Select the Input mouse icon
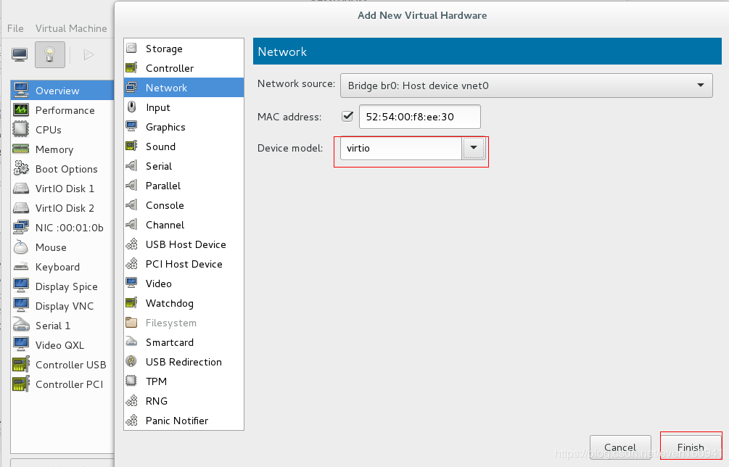The height and width of the screenshot is (467, 729). 131,107
